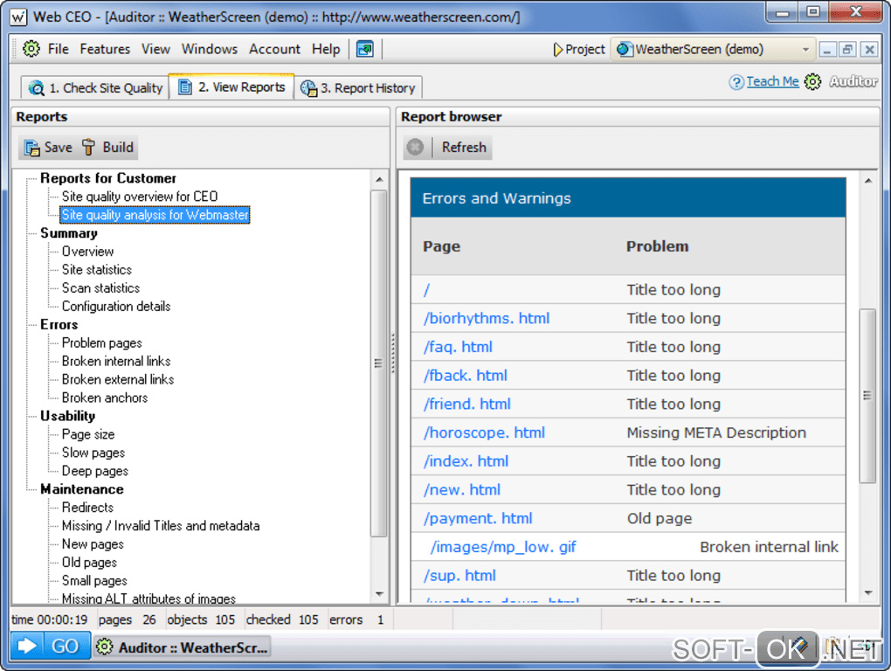Click the Teach Me help question icon
Screen dimensions: 891x671
(736, 82)
